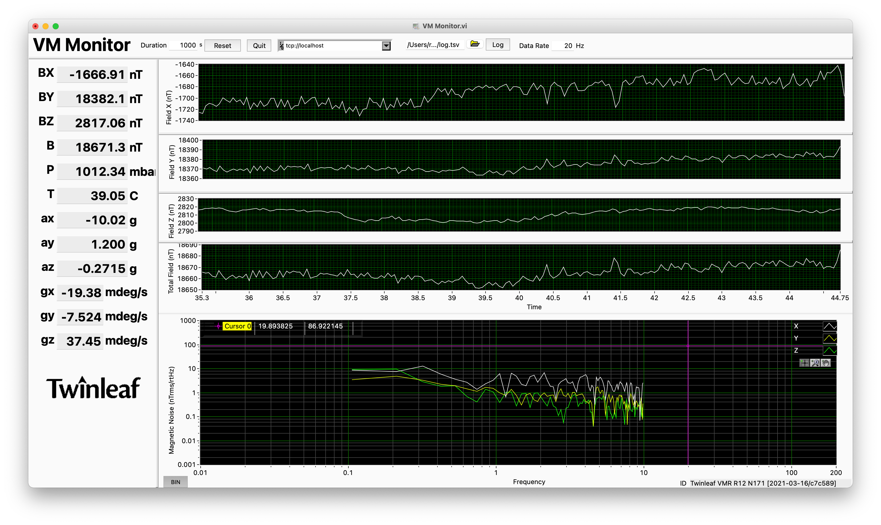Click the X trace legend icon
The image size is (881, 525).
(x=830, y=326)
